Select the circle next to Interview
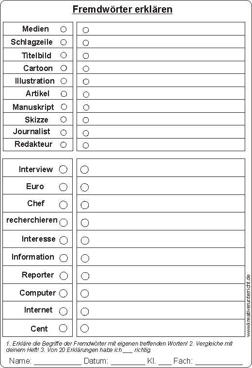The image size is (252, 368). tap(63, 169)
